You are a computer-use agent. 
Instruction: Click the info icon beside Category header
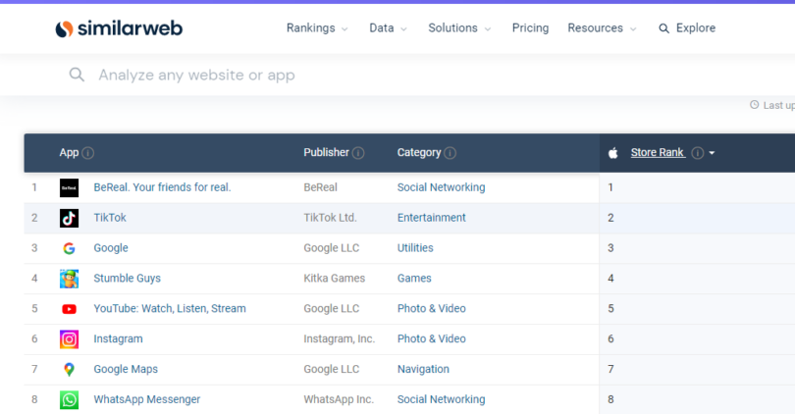point(450,153)
